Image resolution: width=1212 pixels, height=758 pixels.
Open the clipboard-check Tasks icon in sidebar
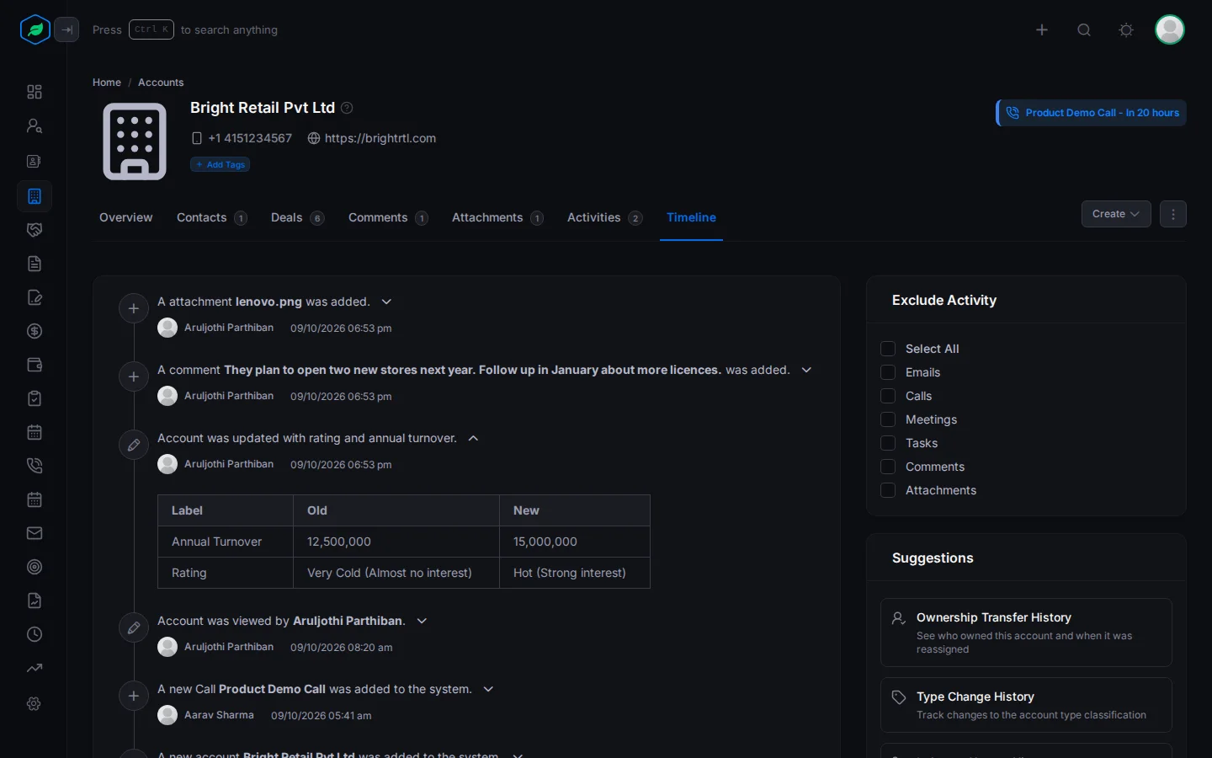click(x=35, y=398)
